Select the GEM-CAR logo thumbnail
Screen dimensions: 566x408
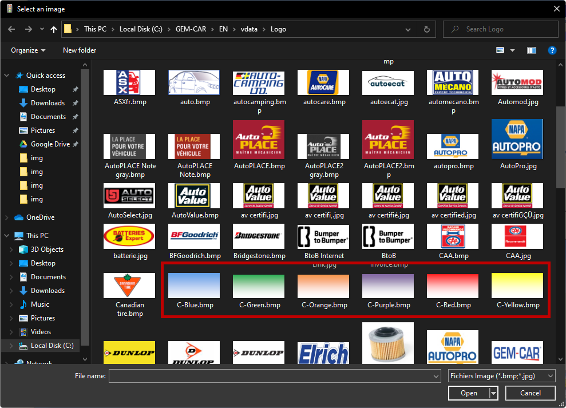(517, 352)
